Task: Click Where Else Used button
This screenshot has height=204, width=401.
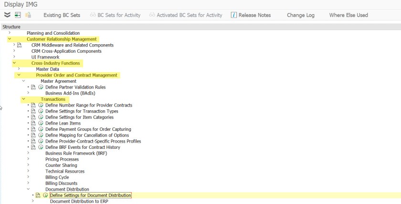Action: (x=348, y=15)
